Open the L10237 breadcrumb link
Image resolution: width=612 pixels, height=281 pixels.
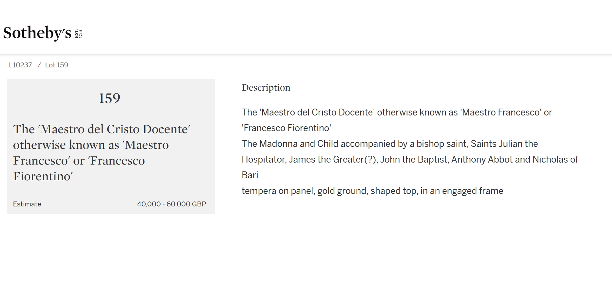tap(20, 65)
